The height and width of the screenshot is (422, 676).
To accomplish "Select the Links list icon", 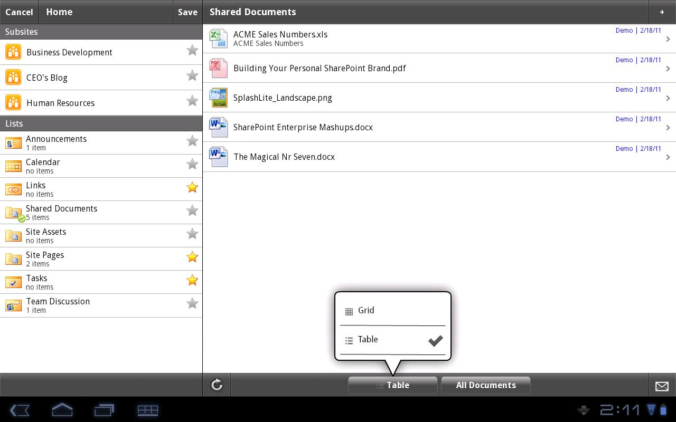I will (x=13, y=189).
